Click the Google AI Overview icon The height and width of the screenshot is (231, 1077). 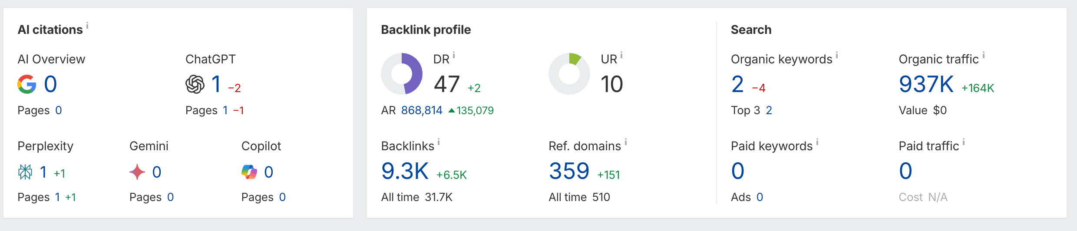(27, 84)
